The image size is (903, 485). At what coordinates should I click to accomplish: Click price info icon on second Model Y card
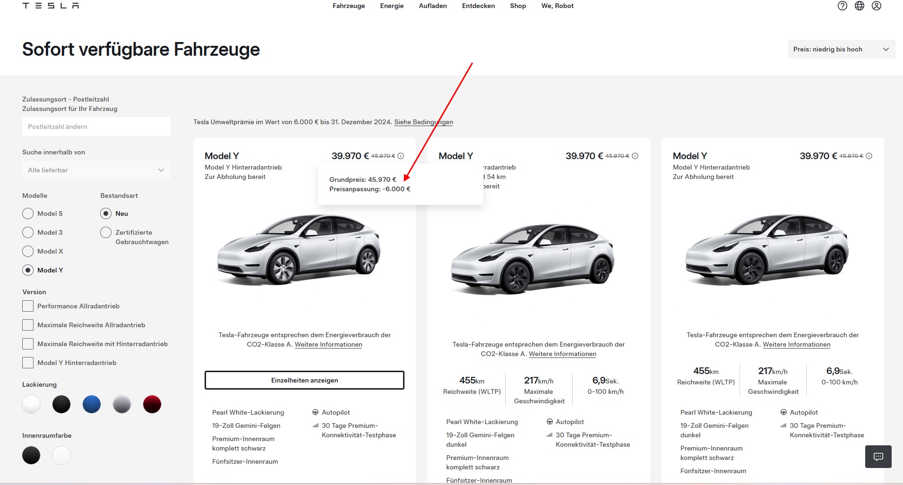pyautogui.click(x=635, y=156)
